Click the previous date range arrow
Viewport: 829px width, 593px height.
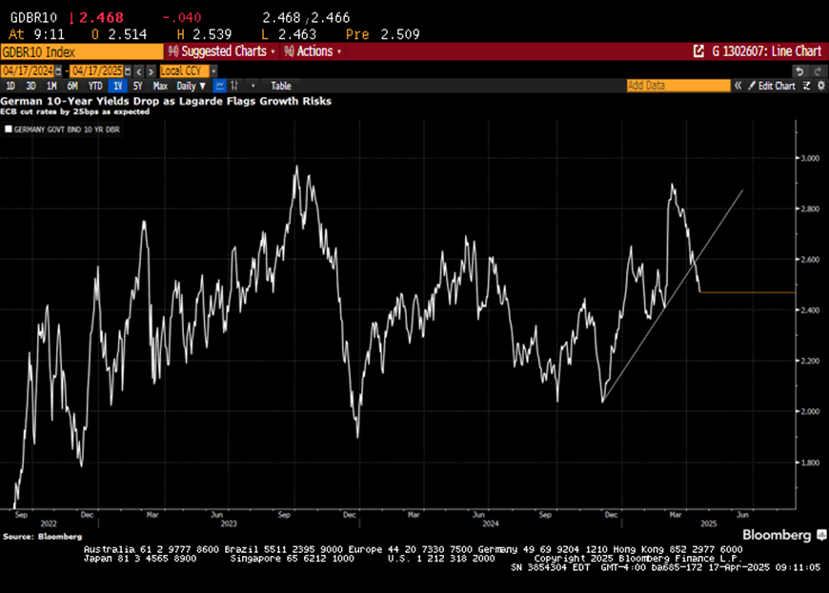(x=138, y=71)
